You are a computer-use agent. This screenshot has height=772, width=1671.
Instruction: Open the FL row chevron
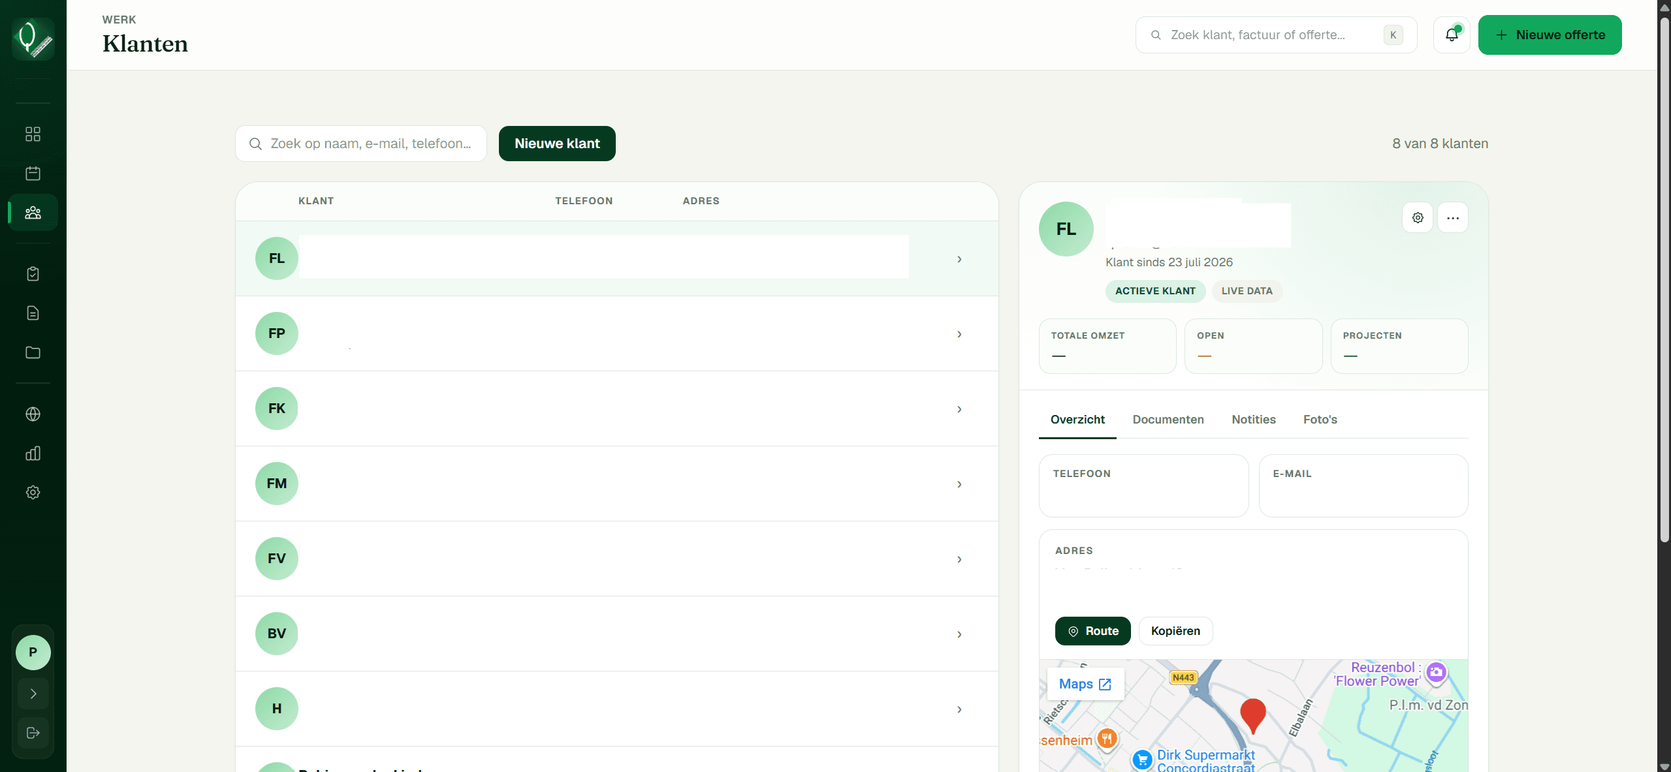coord(959,259)
